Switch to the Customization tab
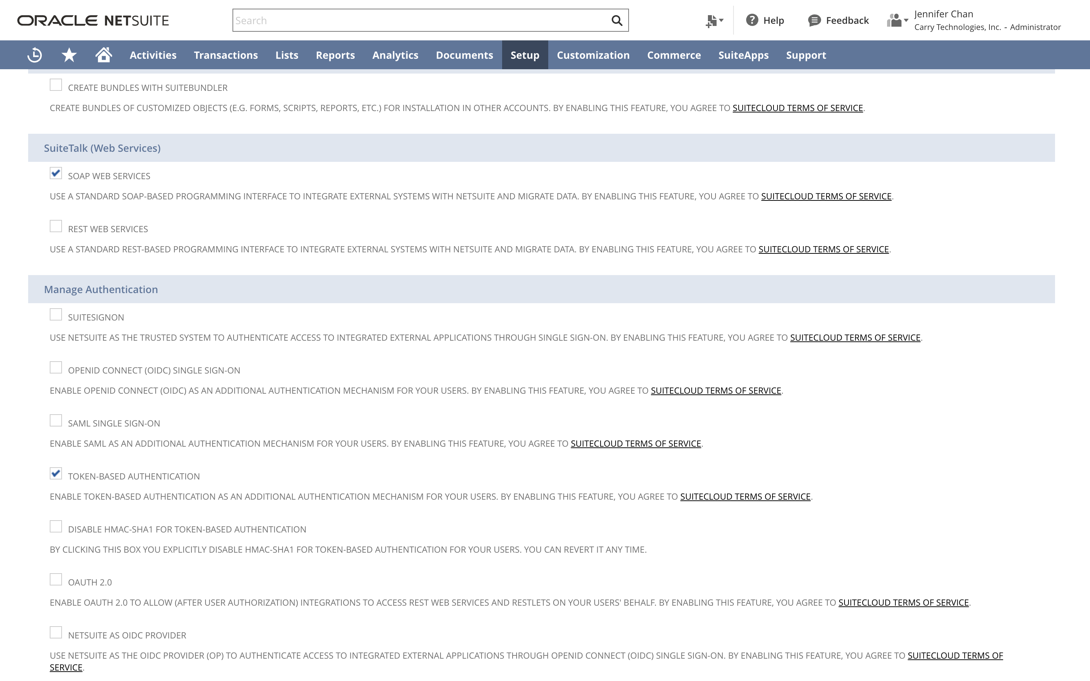The image size is (1090, 681). (x=593, y=54)
